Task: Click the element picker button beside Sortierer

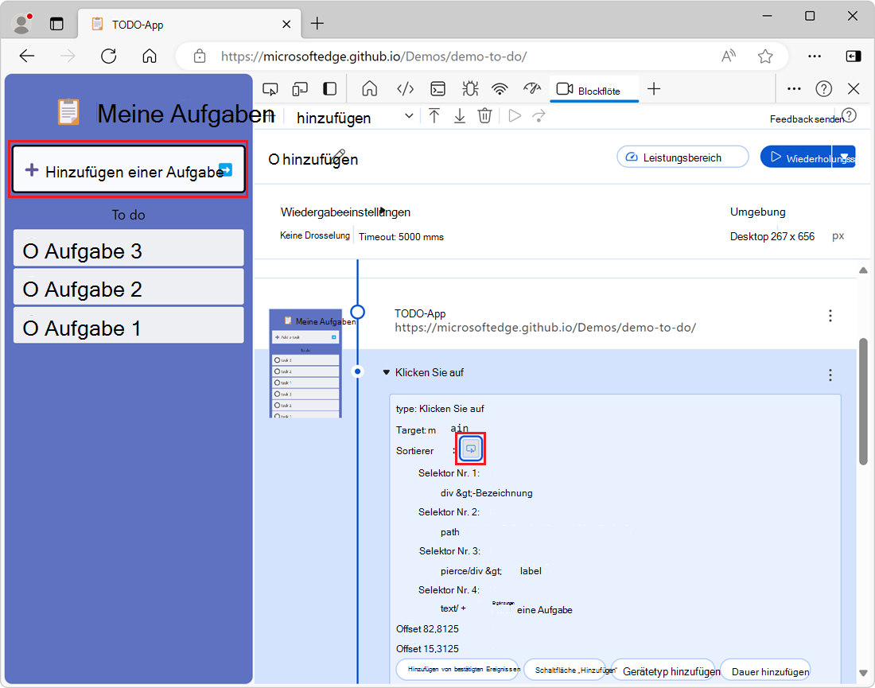Action: [470, 449]
